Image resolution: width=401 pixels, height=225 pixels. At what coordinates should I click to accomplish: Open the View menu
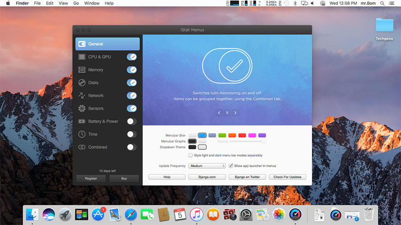63,3
